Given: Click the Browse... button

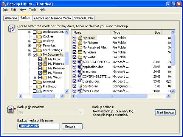Looking at the screenshot, I should [x=72, y=126].
